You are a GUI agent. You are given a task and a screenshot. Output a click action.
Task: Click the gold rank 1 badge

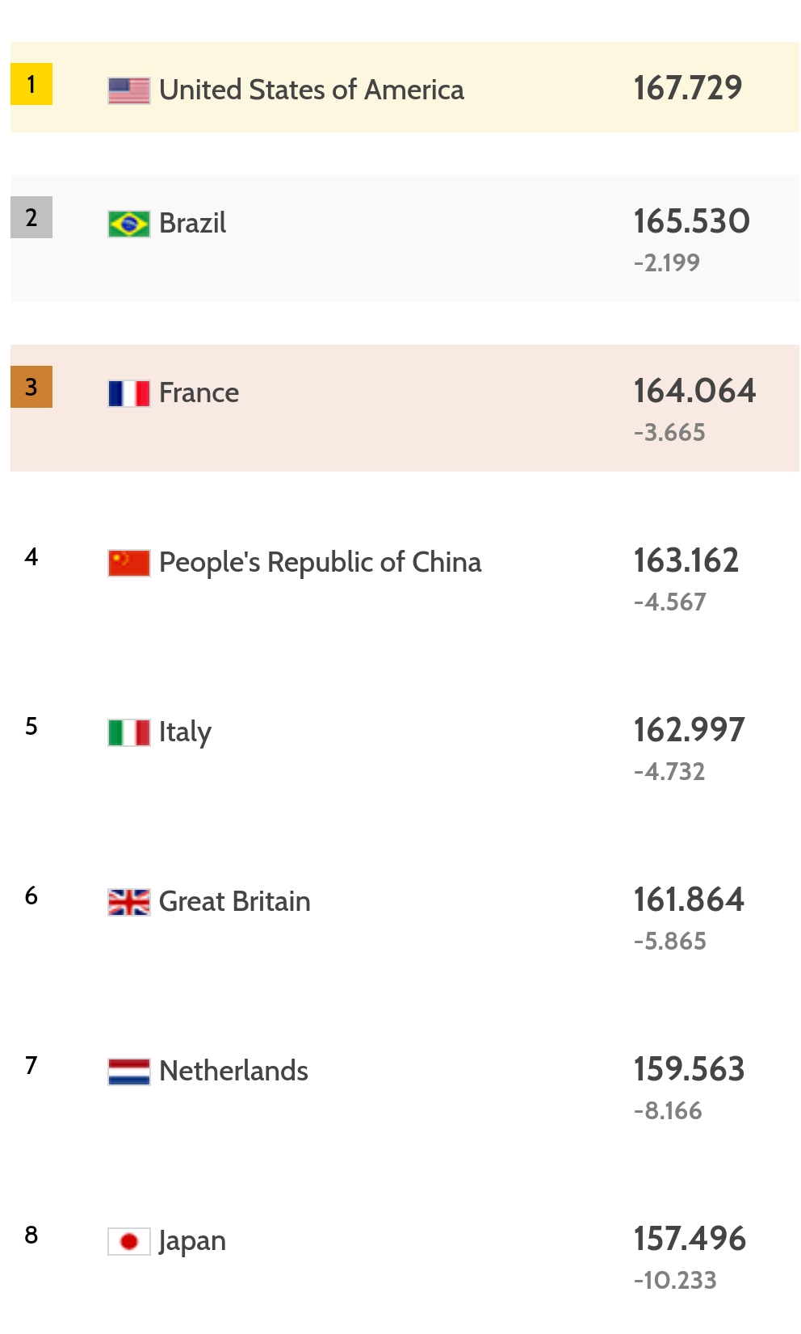(31, 84)
